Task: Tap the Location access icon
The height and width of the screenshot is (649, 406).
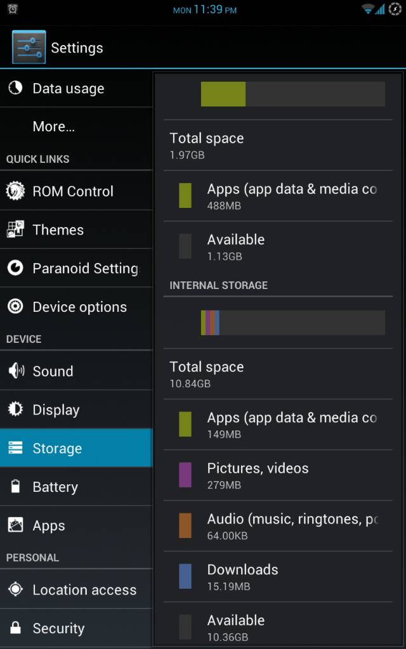Action: click(15, 589)
